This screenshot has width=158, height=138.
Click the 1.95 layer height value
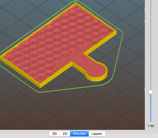[x=151, y=126]
